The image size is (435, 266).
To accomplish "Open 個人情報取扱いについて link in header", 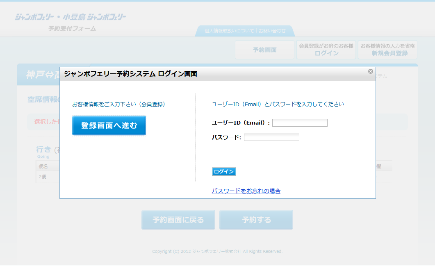I will 229,31.
